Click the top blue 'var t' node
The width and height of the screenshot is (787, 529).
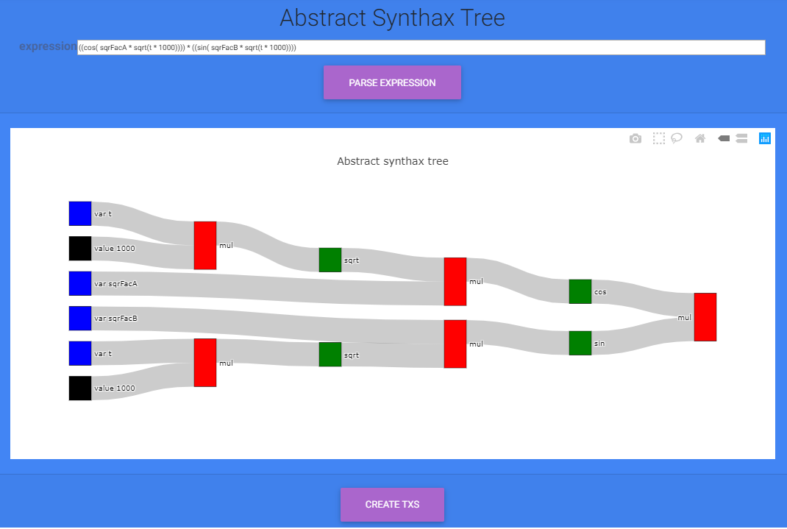pos(80,214)
